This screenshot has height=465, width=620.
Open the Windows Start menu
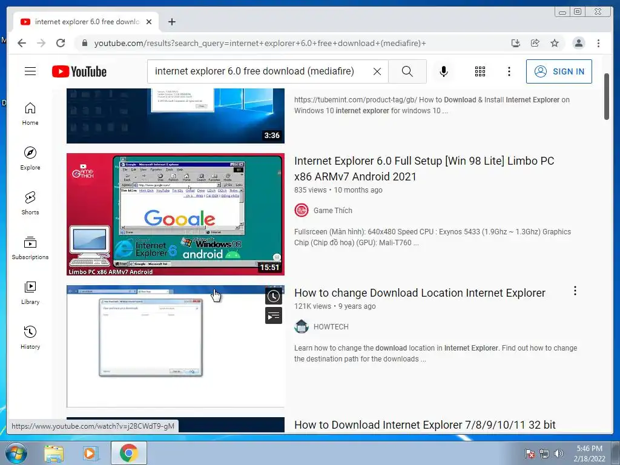pos(16,453)
